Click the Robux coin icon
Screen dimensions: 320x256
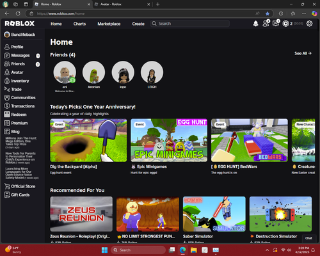click(285, 24)
